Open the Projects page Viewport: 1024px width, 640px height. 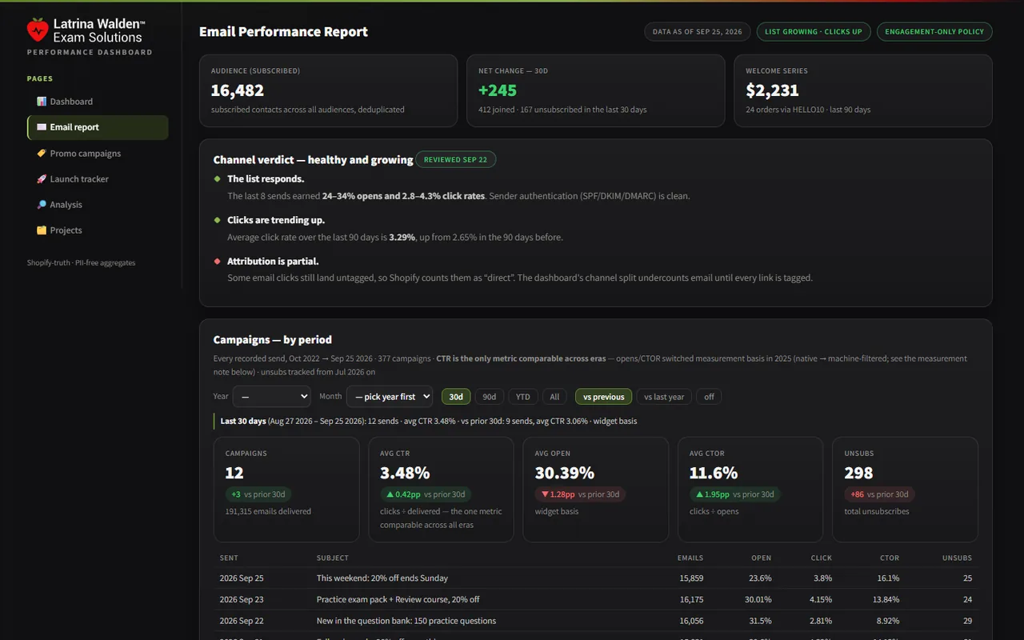98,230
